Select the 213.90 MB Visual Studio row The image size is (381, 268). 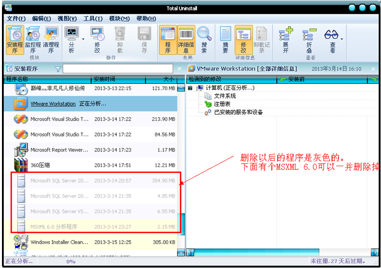point(90,119)
